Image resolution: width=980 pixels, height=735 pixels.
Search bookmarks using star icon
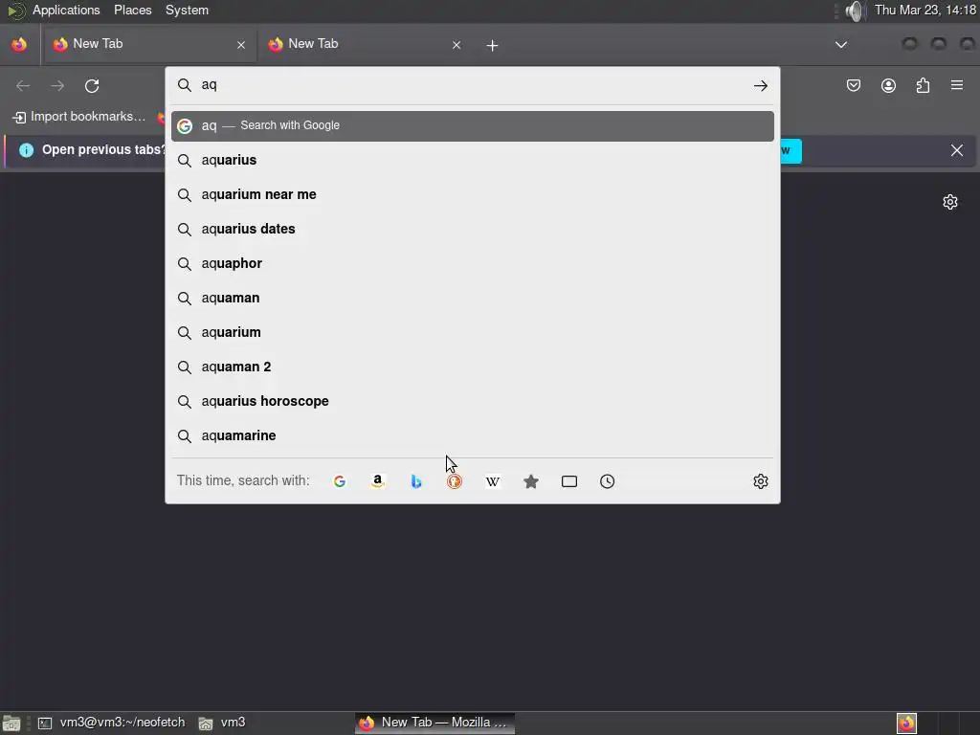[x=531, y=481]
